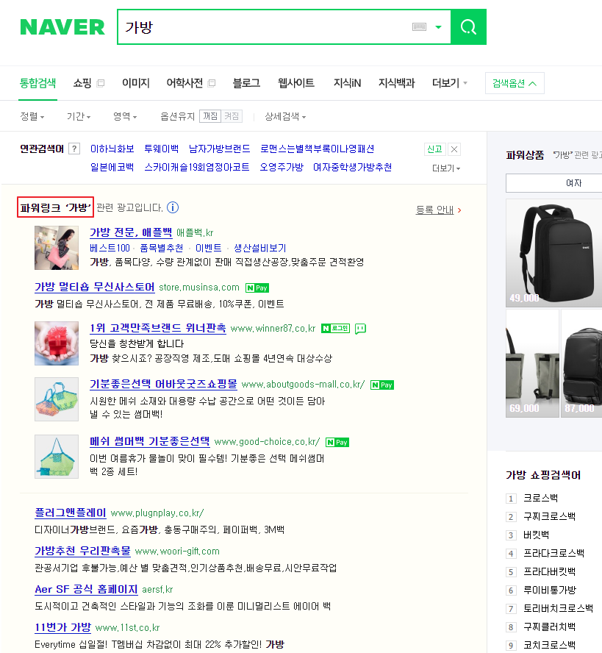Expand the 더보기 tab menu
Screen dimensions: 602x653
(x=450, y=83)
